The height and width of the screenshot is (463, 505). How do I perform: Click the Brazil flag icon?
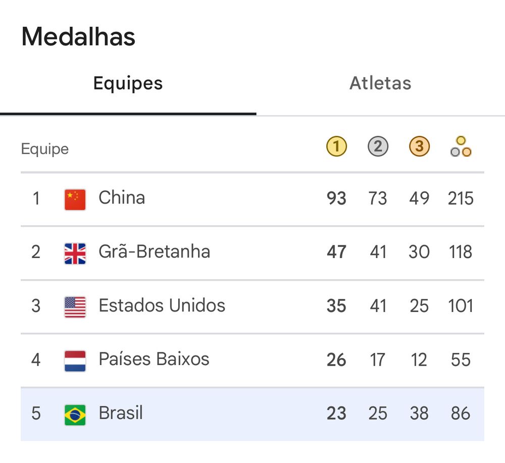[75, 415]
